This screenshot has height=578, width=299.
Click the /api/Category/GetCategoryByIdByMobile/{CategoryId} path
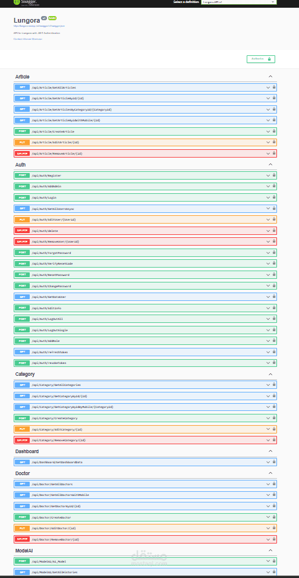click(73, 407)
